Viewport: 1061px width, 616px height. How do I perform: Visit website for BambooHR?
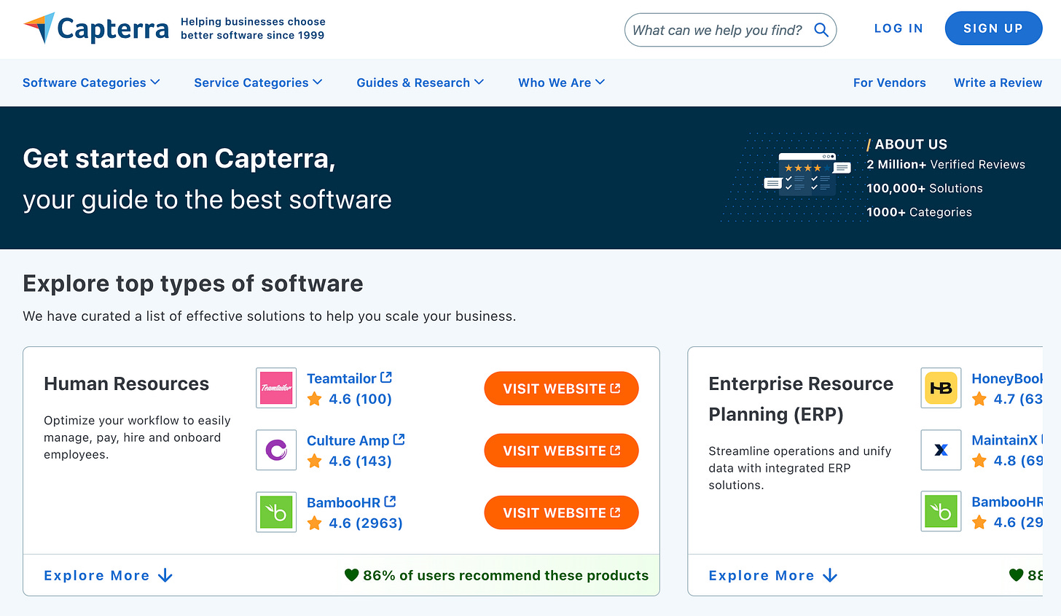[x=561, y=512]
